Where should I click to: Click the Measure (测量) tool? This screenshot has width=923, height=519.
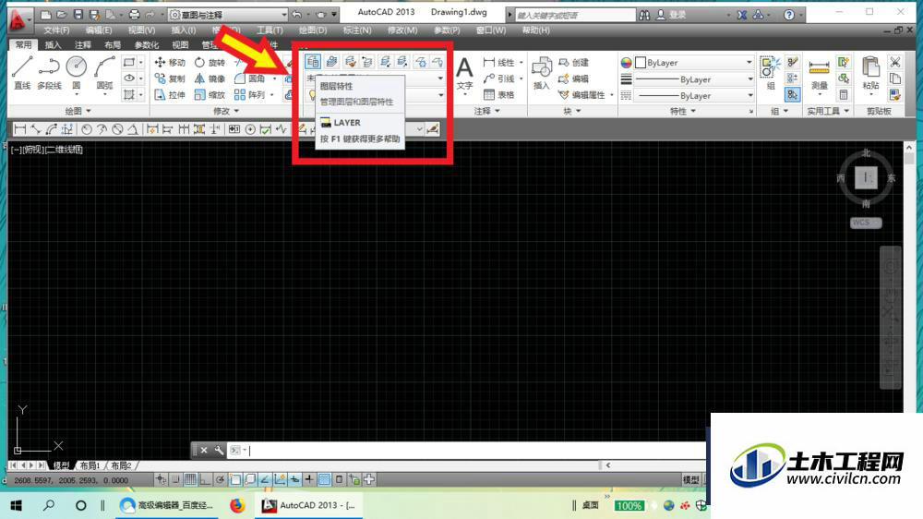[820, 74]
